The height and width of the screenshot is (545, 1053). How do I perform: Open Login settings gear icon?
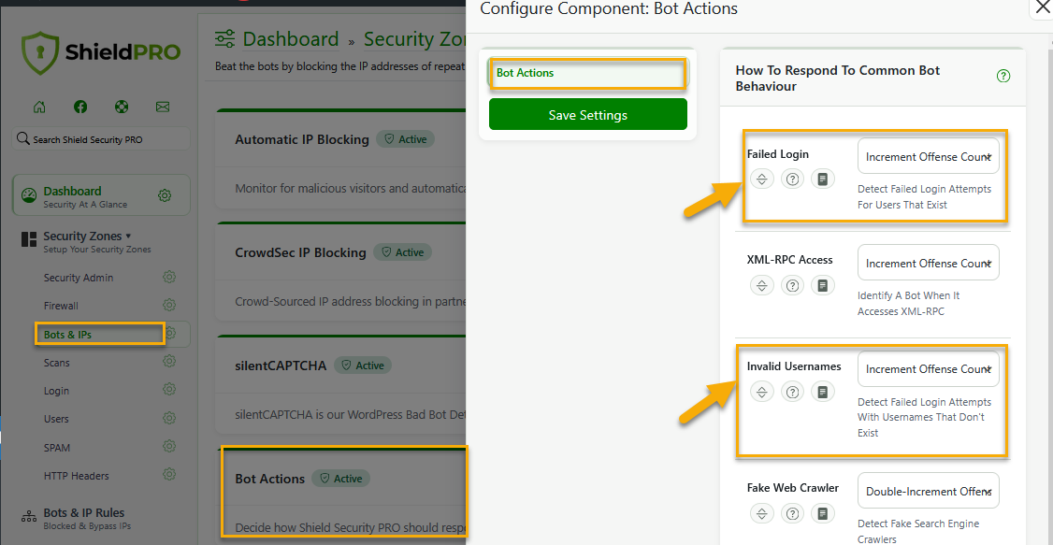pos(169,390)
